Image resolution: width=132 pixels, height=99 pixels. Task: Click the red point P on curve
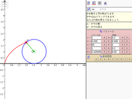[x=26, y=42]
